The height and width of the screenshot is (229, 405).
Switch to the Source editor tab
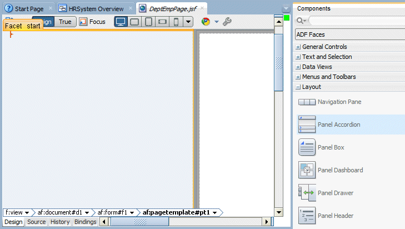(x=37, y=222)
